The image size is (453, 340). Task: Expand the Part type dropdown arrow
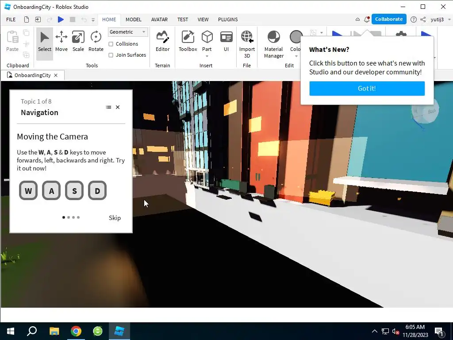[x=207, y=56]
